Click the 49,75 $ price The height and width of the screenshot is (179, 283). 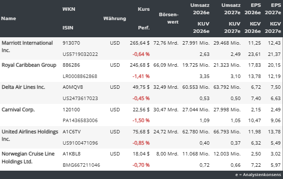[141, 87]
